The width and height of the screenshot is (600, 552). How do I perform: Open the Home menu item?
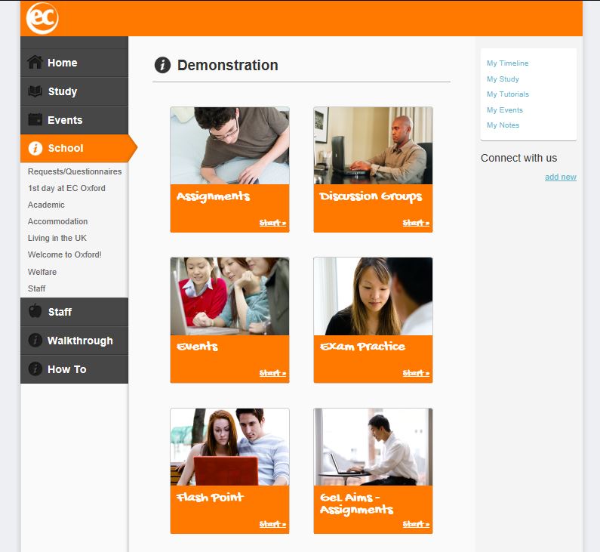(x=75, y=63)
